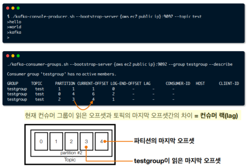Click the LAG column header
Screen dimensions: 247x167
(x=147, y=83)
